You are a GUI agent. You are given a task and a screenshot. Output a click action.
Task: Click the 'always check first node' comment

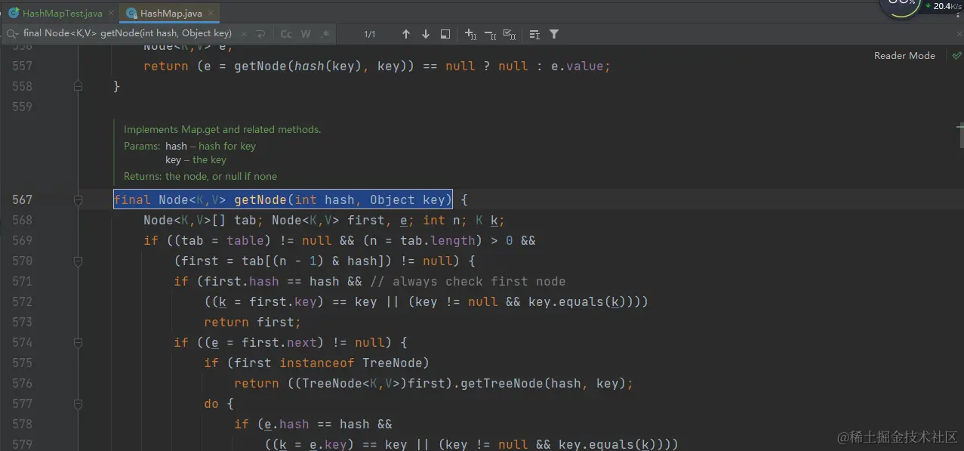tap(468, 282)
